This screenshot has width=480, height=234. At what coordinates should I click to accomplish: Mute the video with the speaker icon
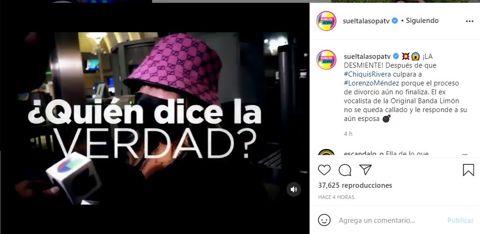[294, 190]
